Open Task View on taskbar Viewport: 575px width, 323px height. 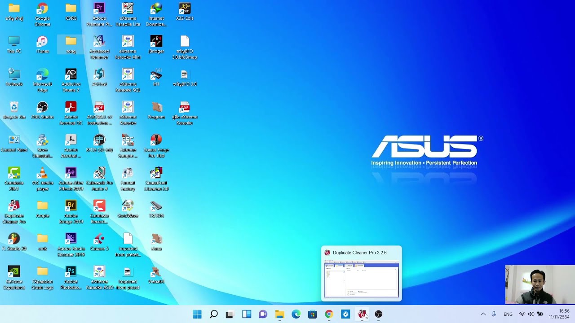(x=230, y=314)
